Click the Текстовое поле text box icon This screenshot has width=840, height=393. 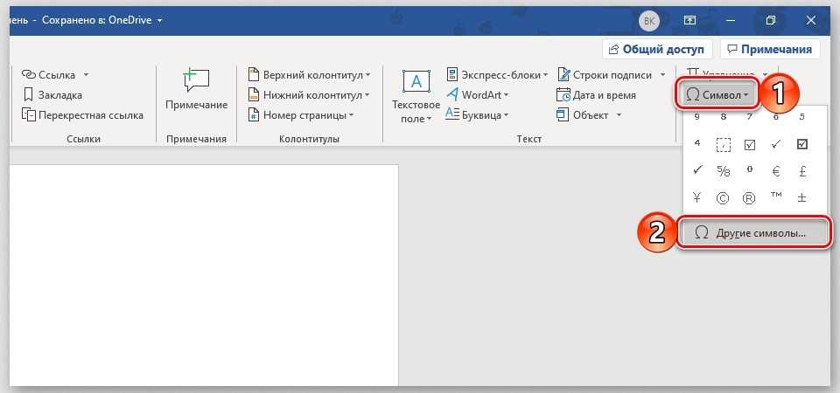[x=416, y=83]
